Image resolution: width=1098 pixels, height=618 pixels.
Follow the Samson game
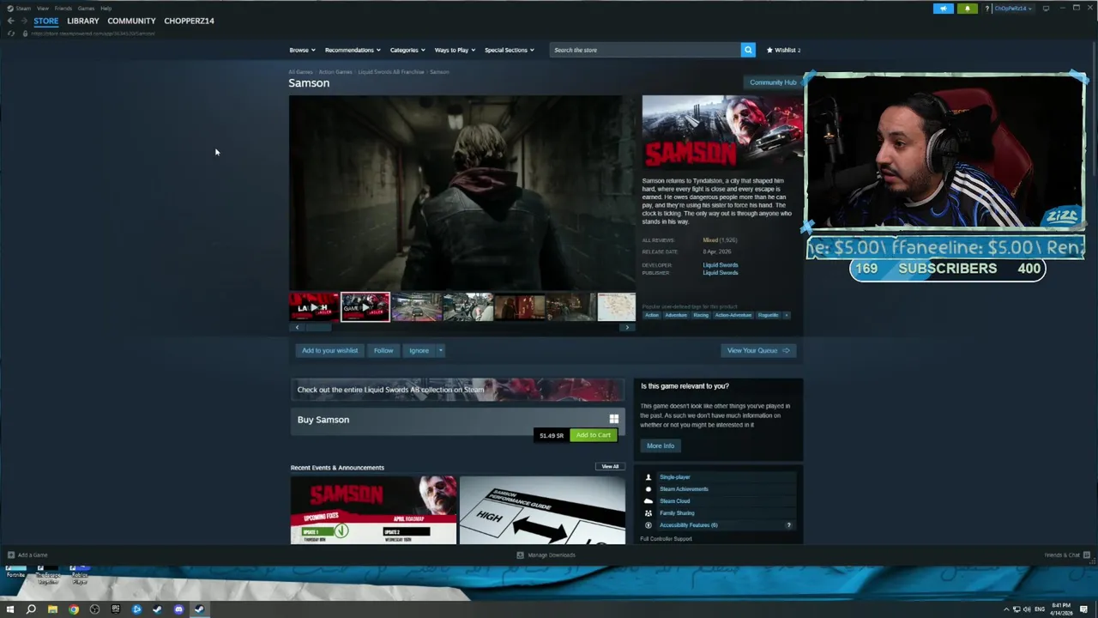click(x=383, y=350)
